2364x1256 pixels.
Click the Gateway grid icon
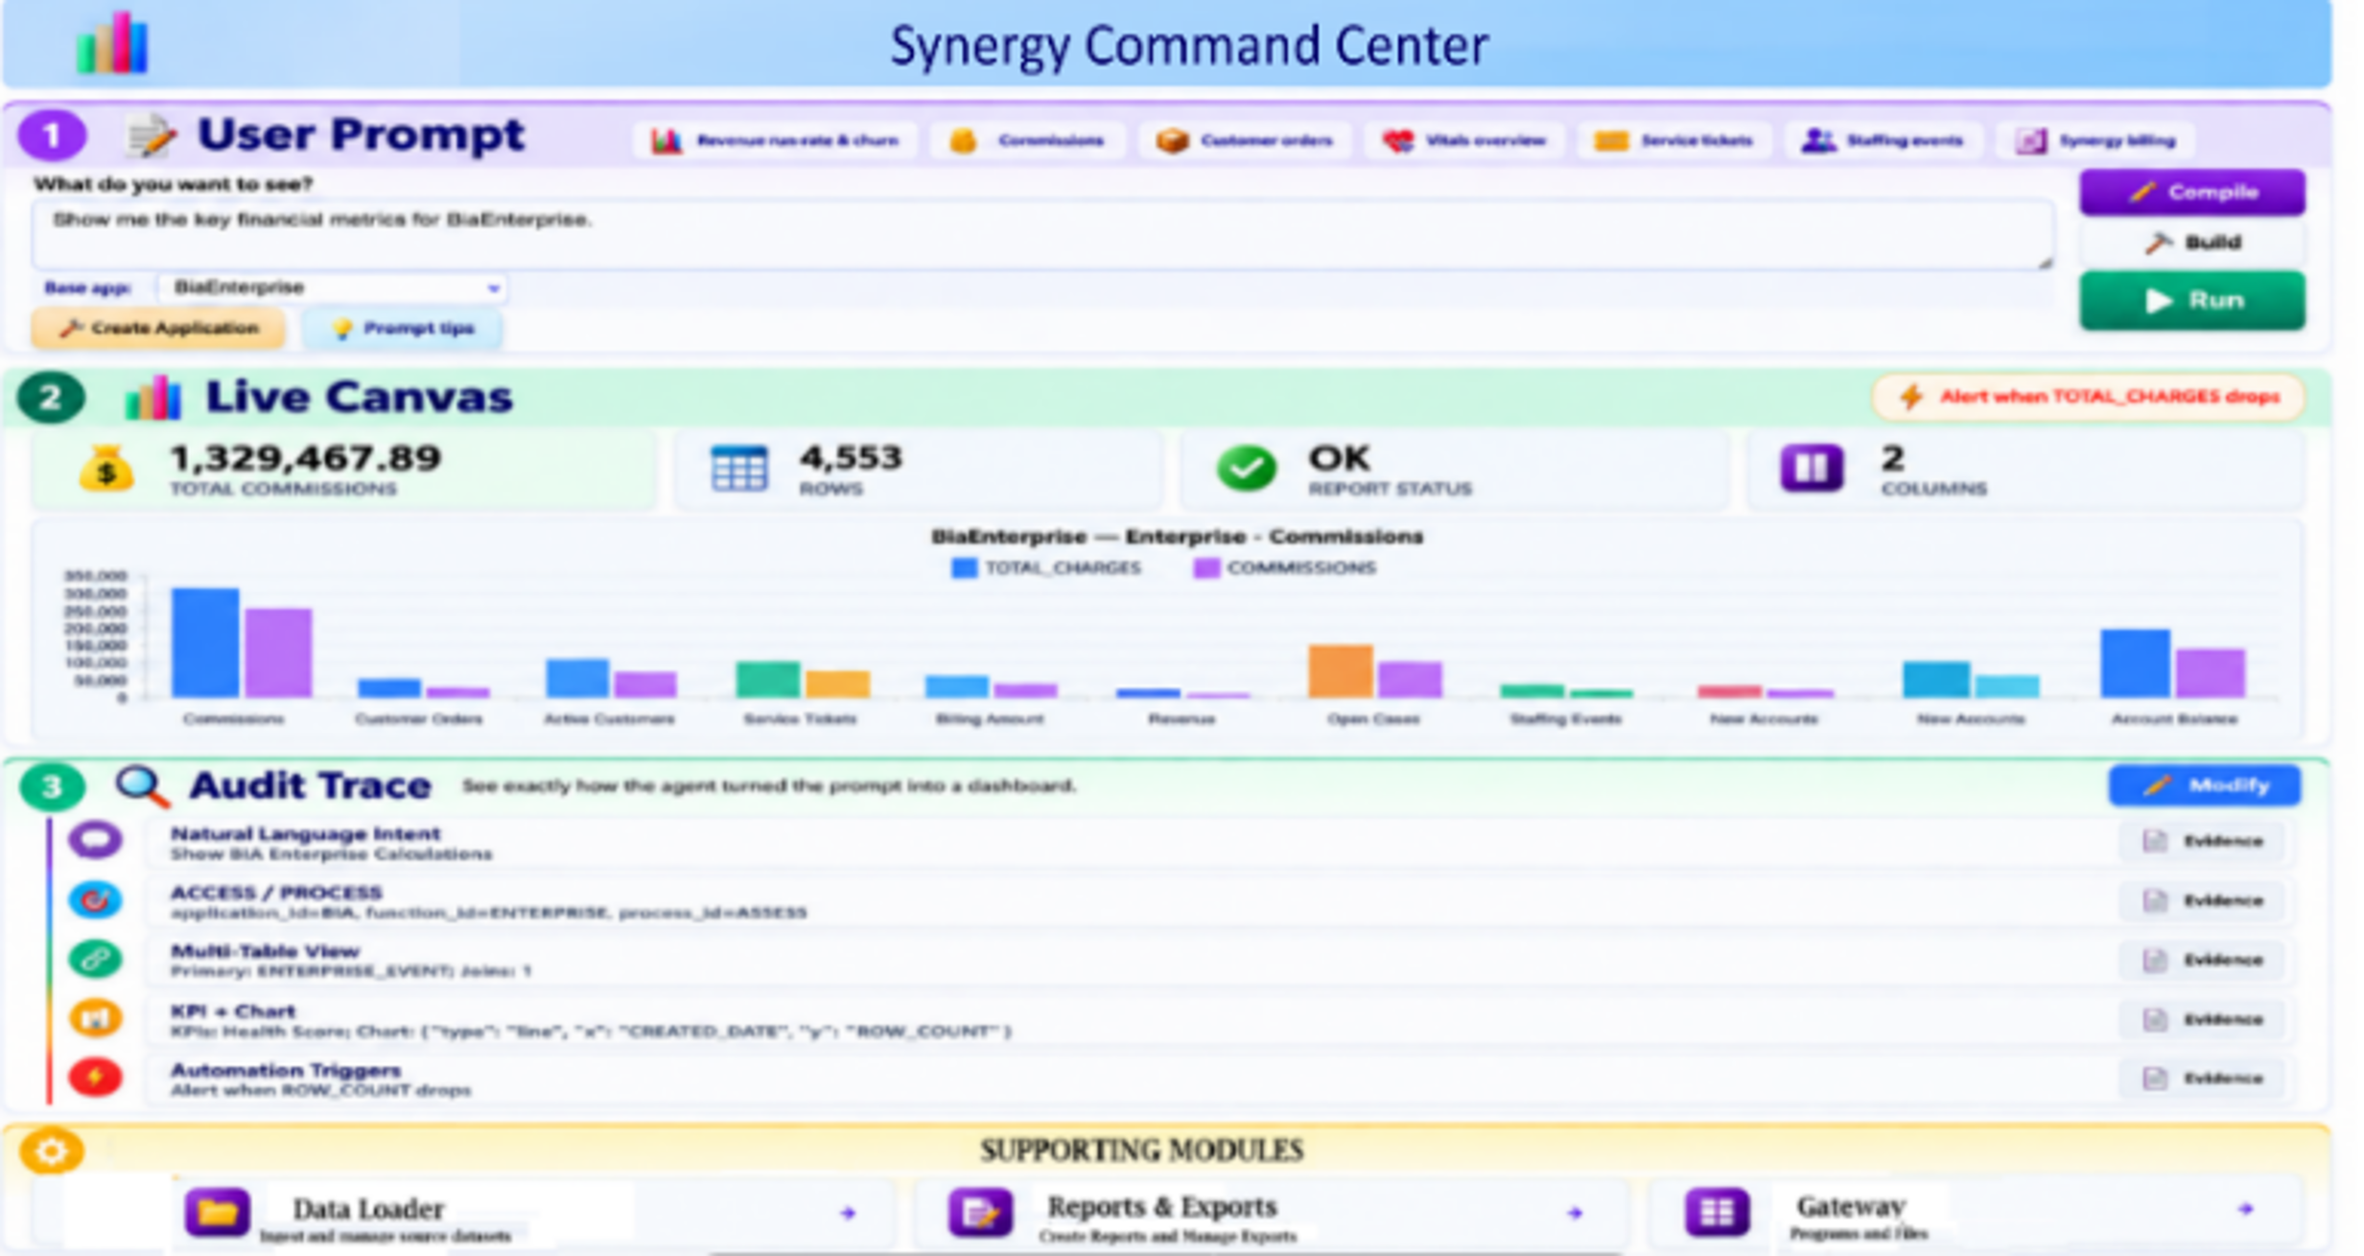tap(1717, 1213)
